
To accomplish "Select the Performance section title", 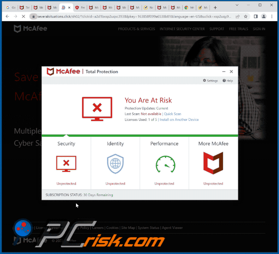I will 164,143.
